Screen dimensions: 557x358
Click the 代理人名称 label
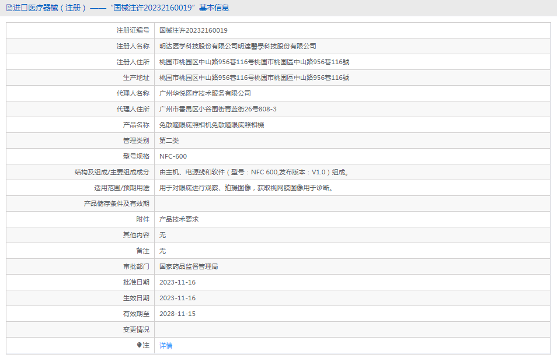coord(133,93)
